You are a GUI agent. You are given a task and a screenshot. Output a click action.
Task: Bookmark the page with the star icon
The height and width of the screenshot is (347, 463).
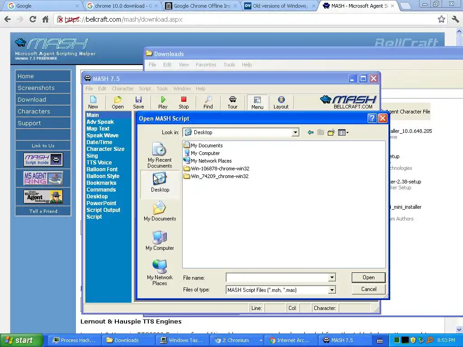[x=441, y=19]
